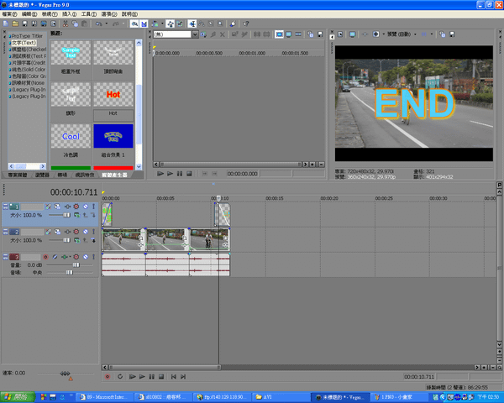Click the Record button in timeline transport

(x=108, y=377)
